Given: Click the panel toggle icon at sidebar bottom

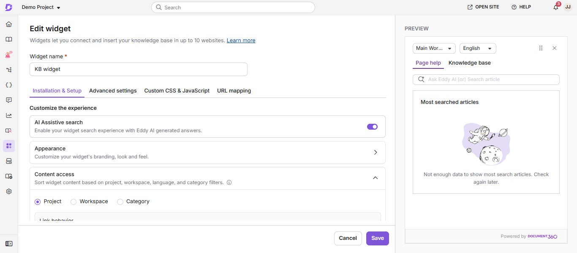Looking at the screenshot, I should tap(9, 244).
